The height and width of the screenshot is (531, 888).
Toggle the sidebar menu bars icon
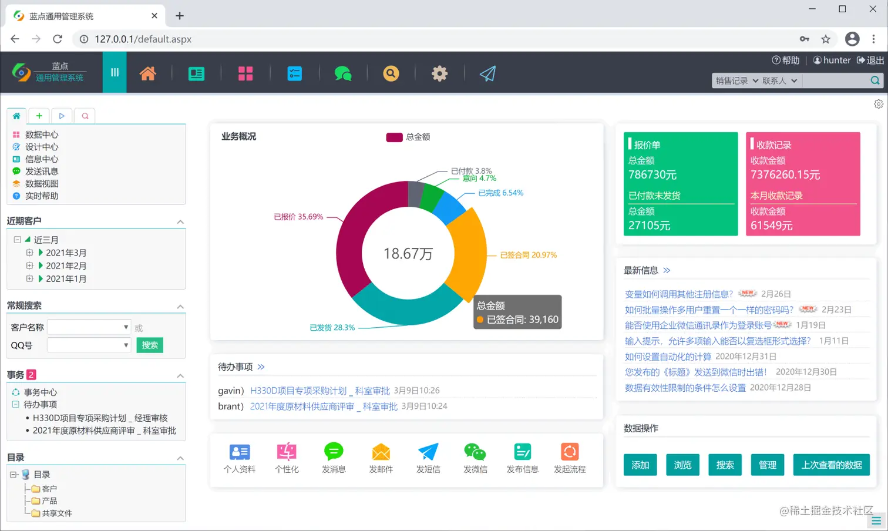click(x=115, y=72)
